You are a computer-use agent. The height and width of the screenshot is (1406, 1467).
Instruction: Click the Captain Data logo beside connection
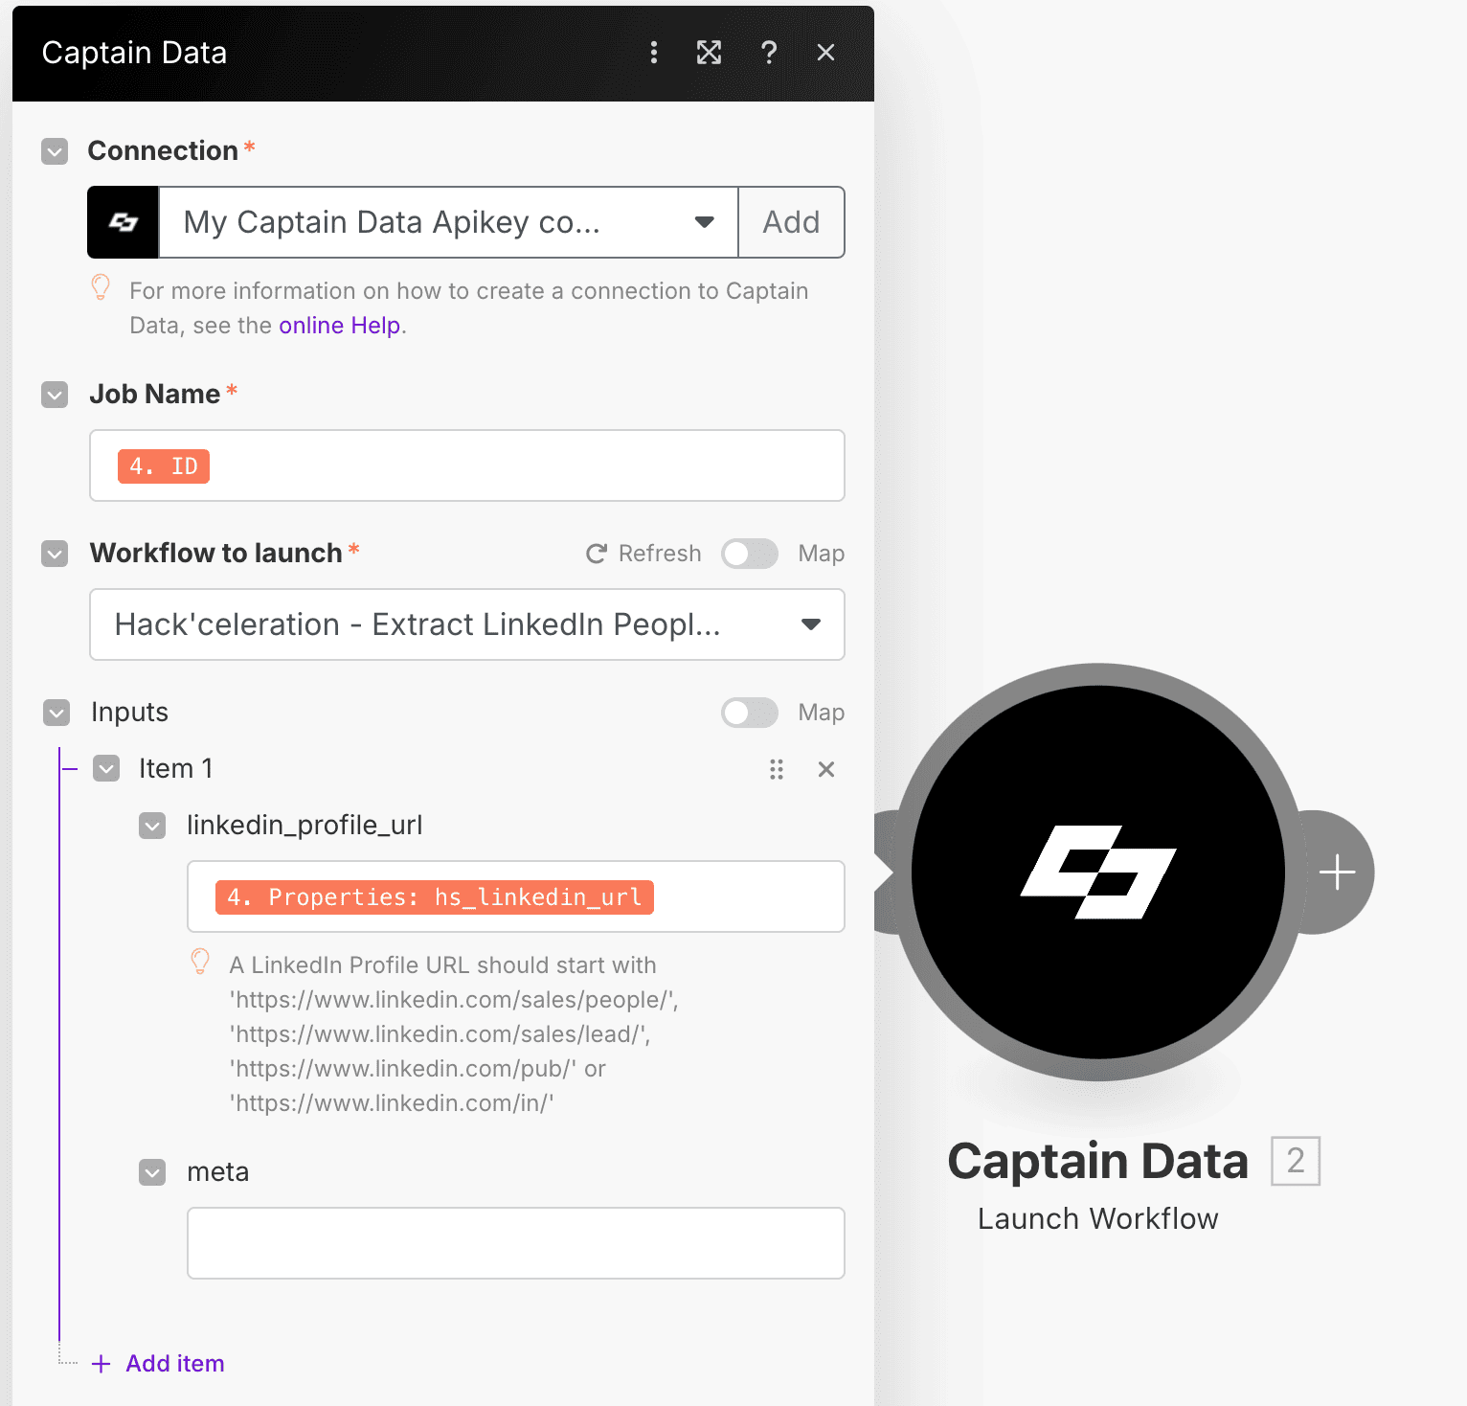(x=123, y=222)
